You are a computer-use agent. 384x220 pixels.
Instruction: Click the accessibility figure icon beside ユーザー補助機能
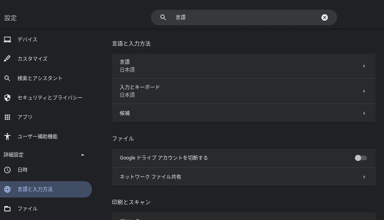[x=7, y=137]
